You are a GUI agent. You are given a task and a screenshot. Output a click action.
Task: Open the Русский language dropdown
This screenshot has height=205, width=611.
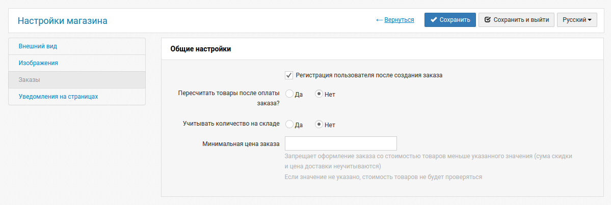(x=577, y=20)
